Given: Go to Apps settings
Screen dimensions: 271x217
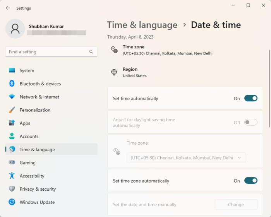Looking at the screenshot, I should pyautogui.click(x=25, y=123).
